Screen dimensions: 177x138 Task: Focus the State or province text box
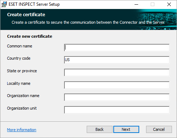[117, 73]
